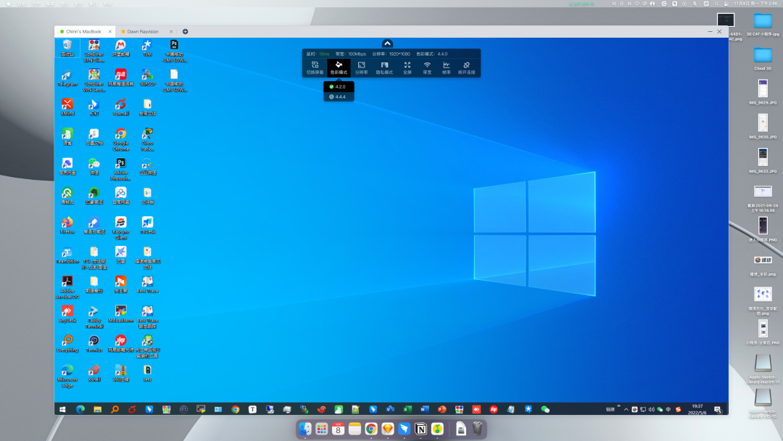Select the WinSCP desktop shortcut

147,78
